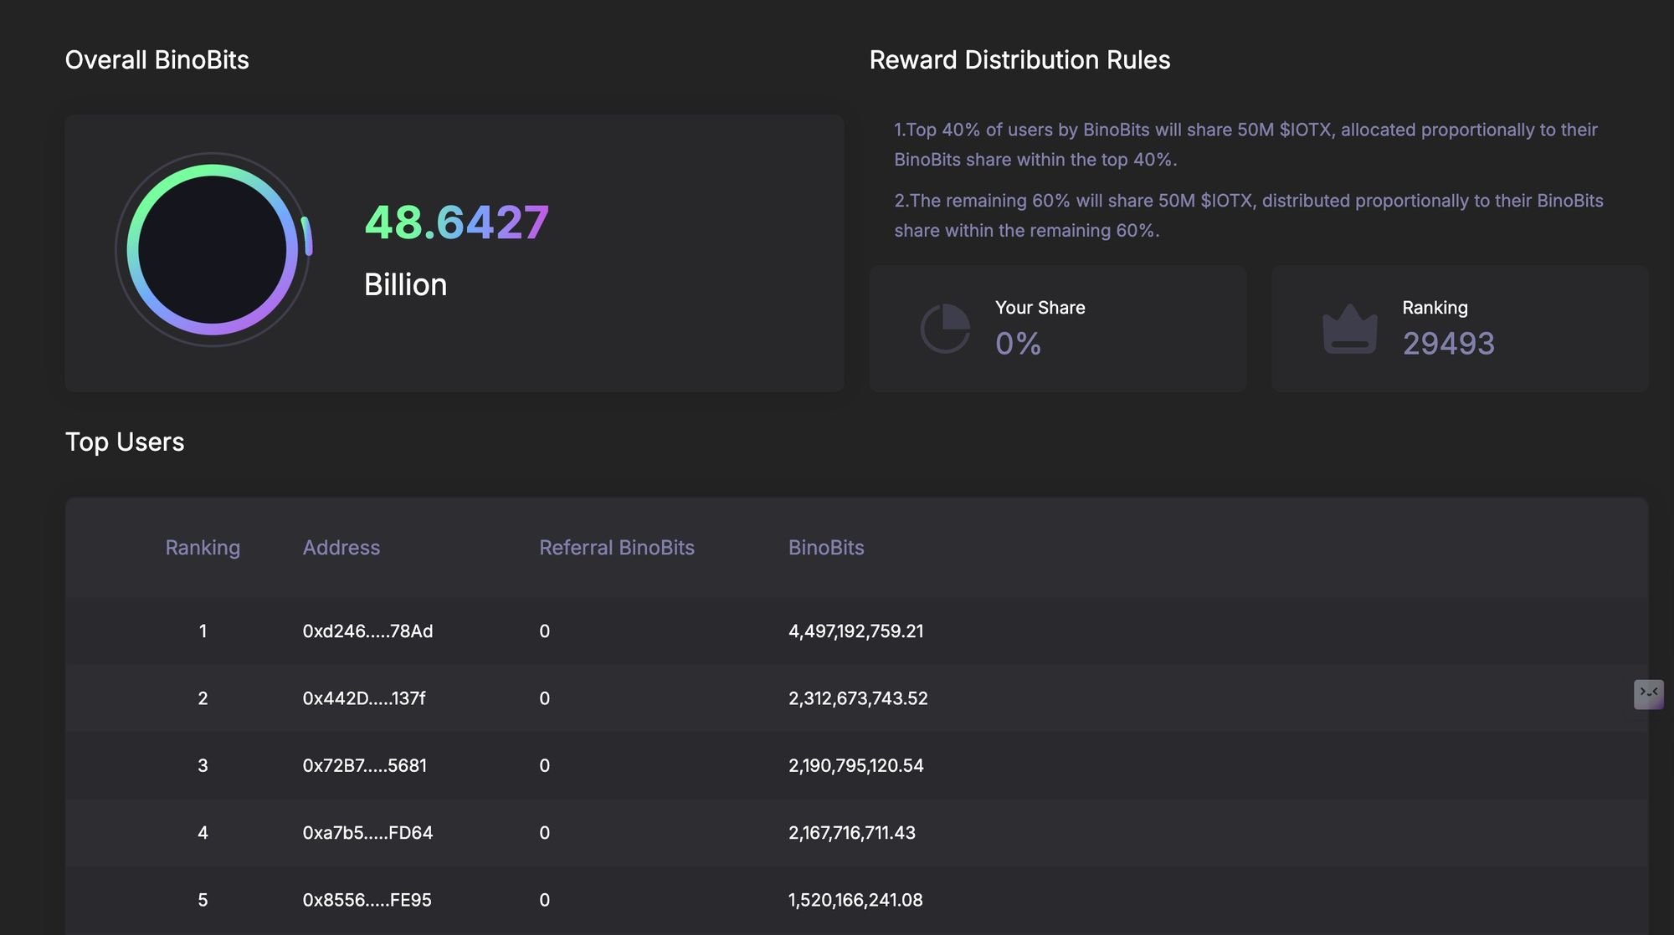The image size is (1674, 935).
Task: Click the crown Ranking icon
Action: pyautogui.click(x=1349, y=330)
